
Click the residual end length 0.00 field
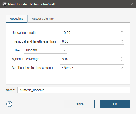pos(90,41)
